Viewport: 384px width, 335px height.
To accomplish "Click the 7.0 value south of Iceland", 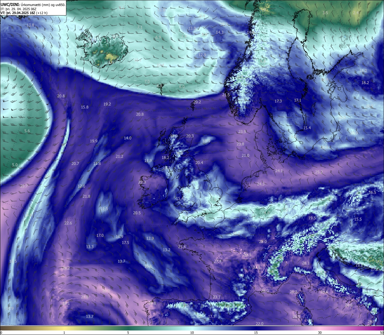I will [x=147, y=82].
